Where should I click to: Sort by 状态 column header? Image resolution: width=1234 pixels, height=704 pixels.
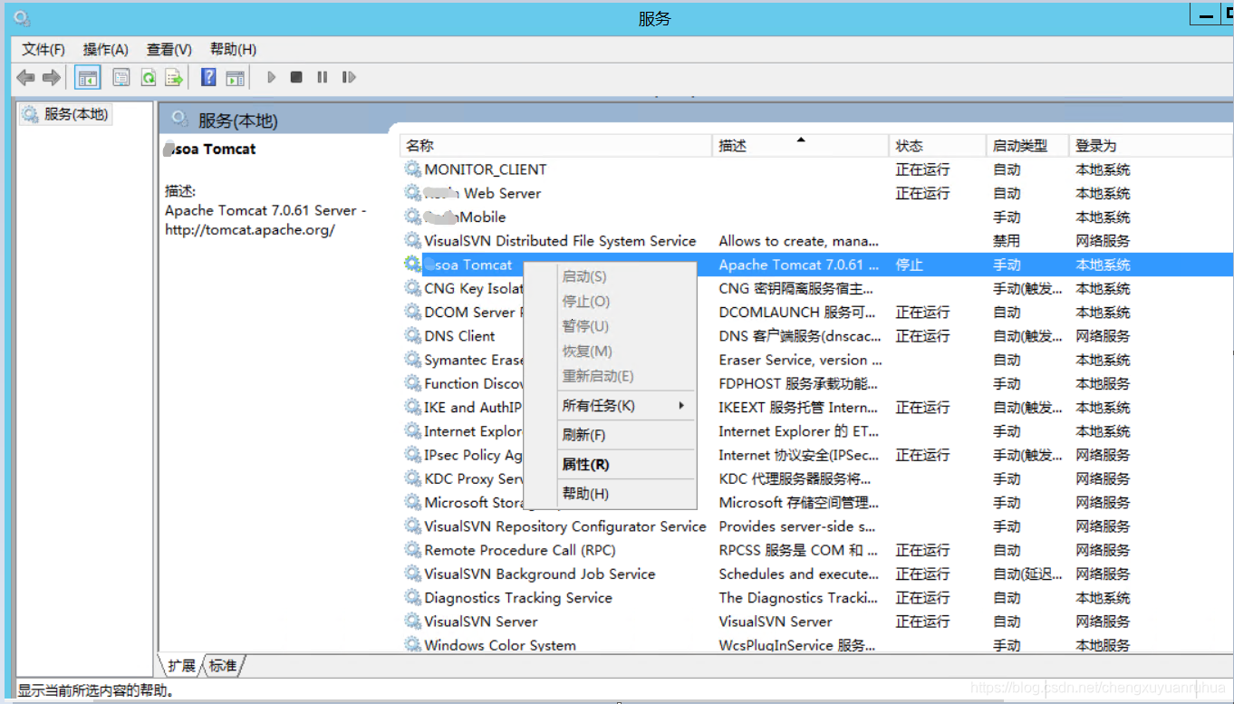pyautogui.click(x=938, y=146)
